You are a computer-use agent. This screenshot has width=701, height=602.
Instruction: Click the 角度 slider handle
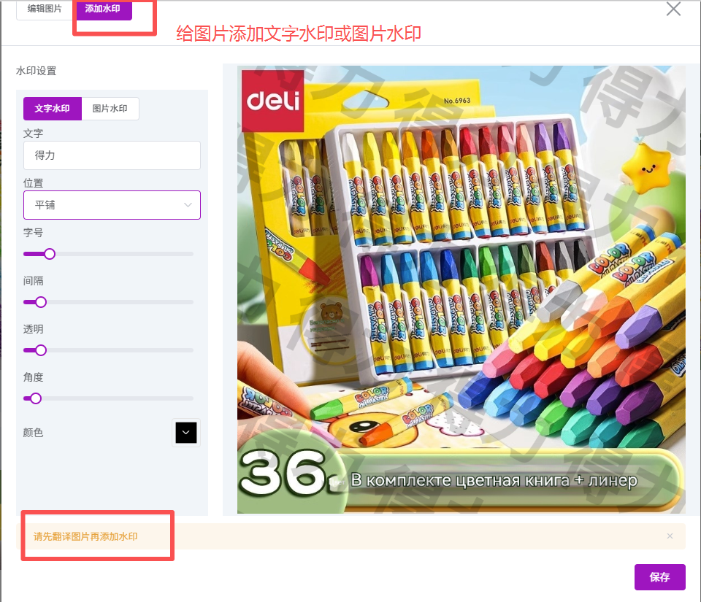coord(36,398)
